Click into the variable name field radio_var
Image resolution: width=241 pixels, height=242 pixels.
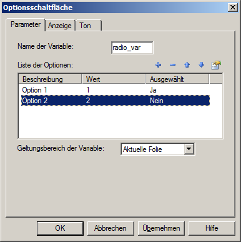(132, 48)
